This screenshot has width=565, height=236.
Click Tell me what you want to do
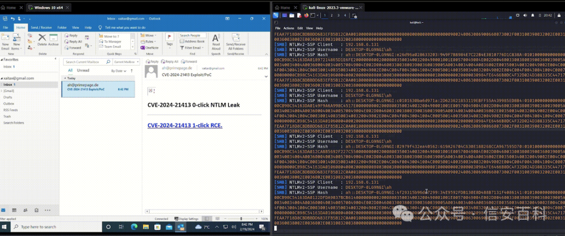[x=122, y=27]
